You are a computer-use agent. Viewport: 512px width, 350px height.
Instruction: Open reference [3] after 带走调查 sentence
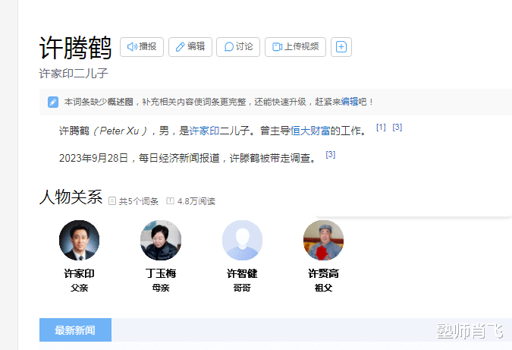331,154
